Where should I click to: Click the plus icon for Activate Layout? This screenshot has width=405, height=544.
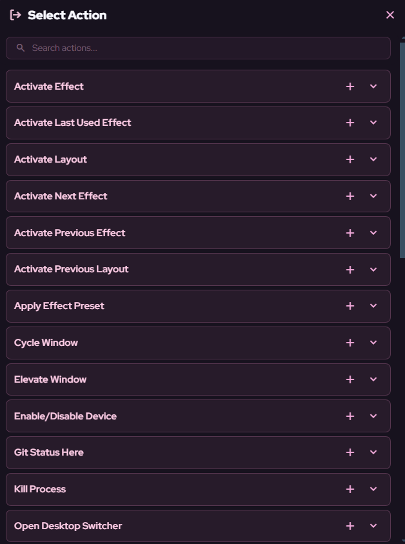350,159
